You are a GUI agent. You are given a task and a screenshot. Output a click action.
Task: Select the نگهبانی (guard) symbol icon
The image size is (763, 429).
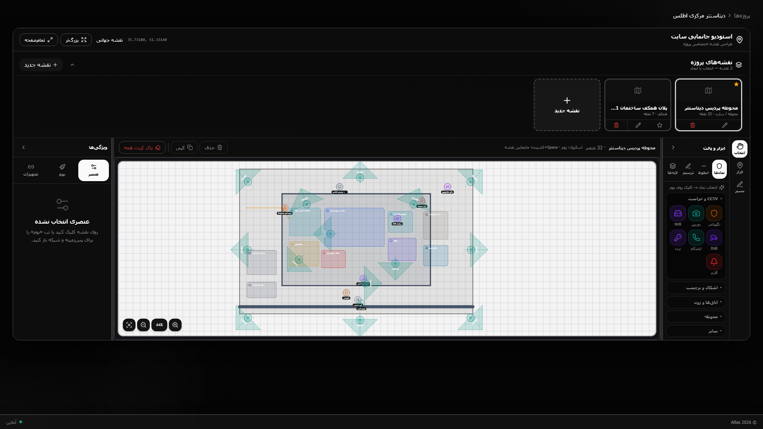point(714,213)
